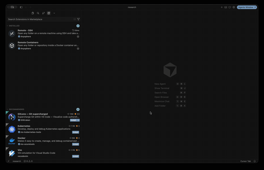Go forward with the right arrow

tap(30, 7)
